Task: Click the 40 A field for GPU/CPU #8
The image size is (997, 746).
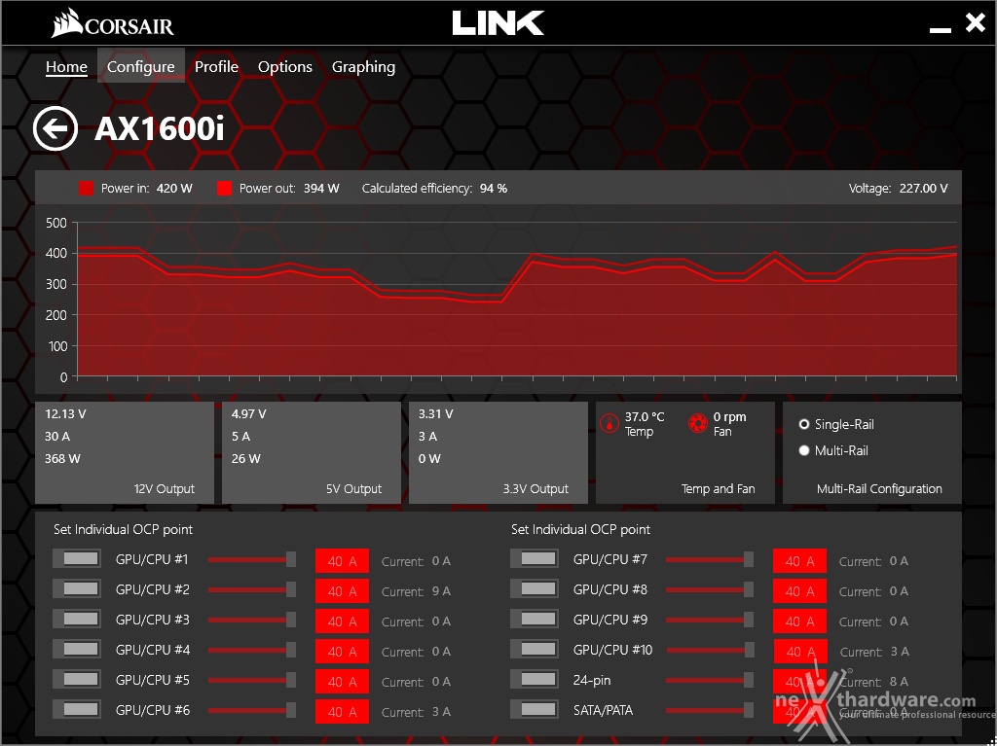Action: point(800,591)
